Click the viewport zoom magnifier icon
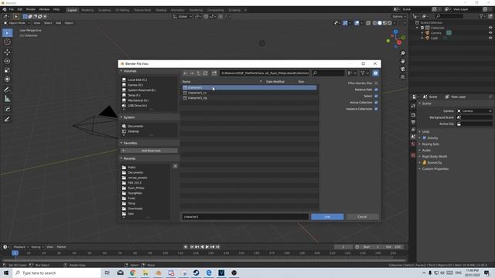495x278 pixels. (x=403, y=53)
